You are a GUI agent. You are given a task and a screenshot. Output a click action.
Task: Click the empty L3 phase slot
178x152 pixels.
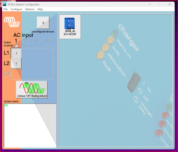click(16, 74)
